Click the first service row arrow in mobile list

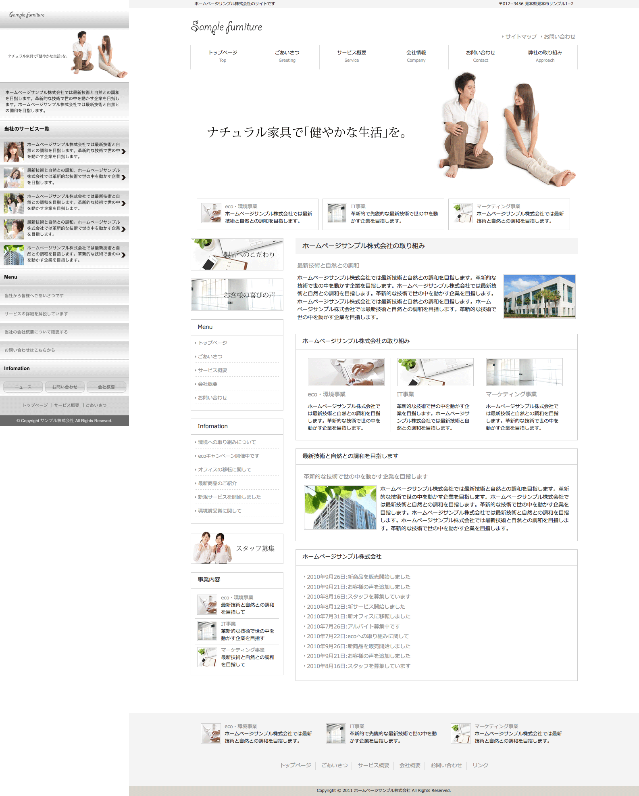click(x=123, y=151)
